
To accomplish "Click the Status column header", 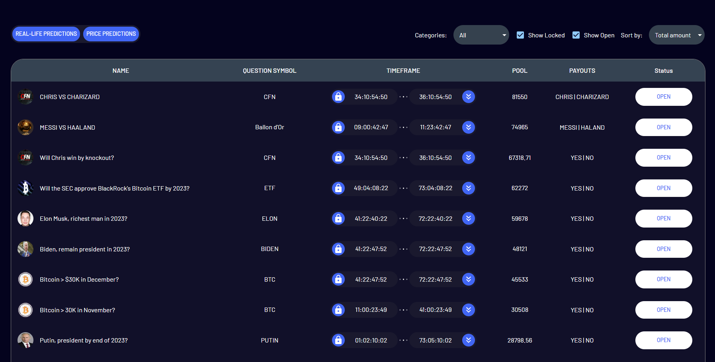I will tap(664, 71).
